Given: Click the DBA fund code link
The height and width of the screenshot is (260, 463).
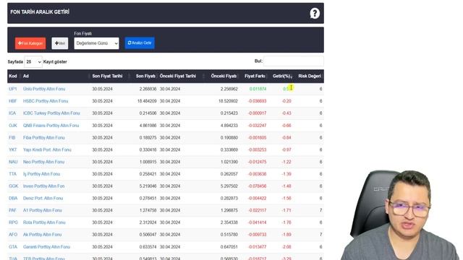Looking at the screenshot, I should [13, 198].
